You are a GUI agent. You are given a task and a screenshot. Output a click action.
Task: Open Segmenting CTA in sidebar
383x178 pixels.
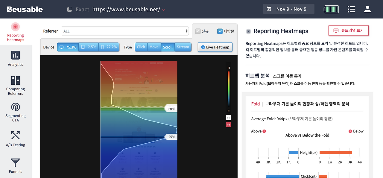(x=16, y=112)
